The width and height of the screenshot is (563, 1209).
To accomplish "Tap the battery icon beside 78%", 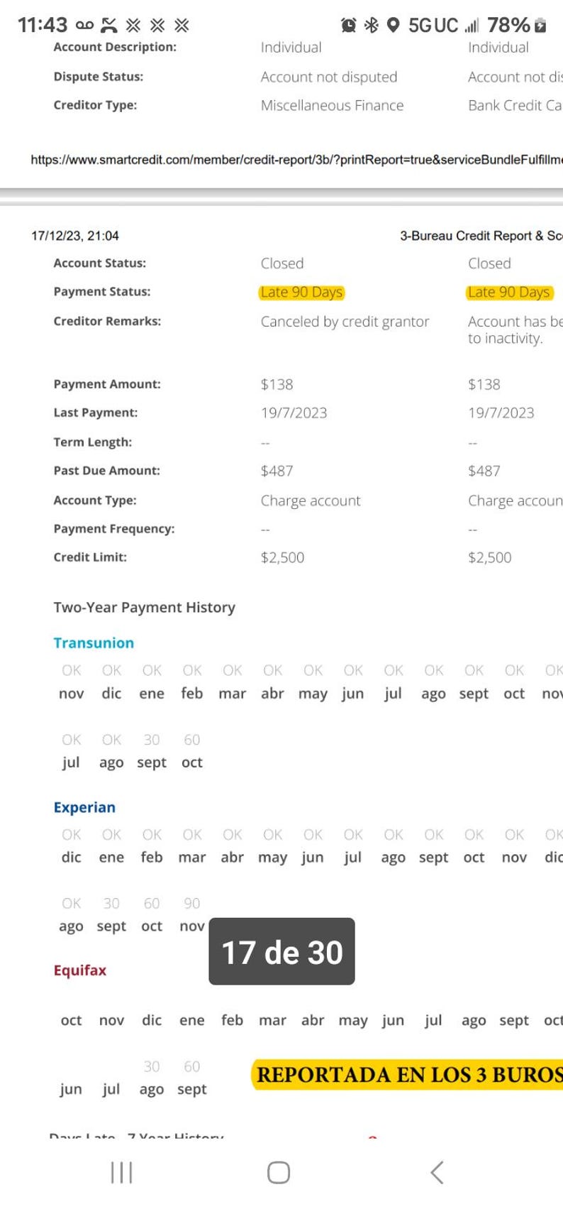I will click(x=540, y=26).
